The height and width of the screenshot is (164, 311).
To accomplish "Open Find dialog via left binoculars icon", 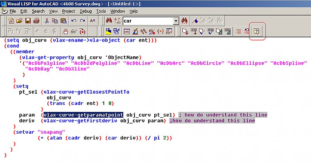I will (x=109, y=21).
